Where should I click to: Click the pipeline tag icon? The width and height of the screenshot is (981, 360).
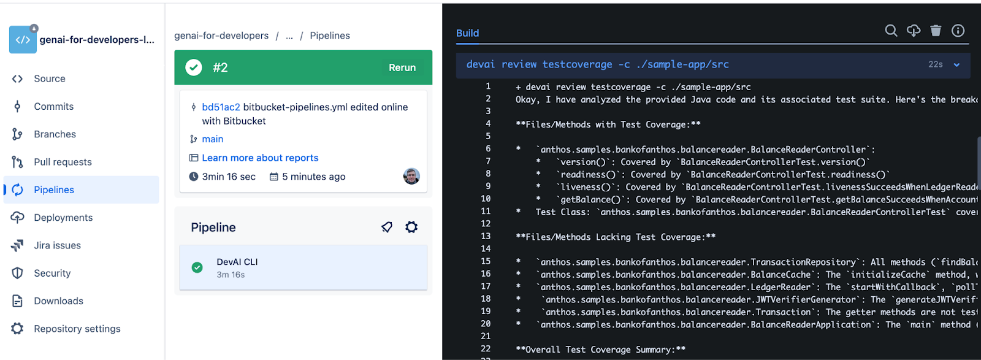[x=387, y=227]
